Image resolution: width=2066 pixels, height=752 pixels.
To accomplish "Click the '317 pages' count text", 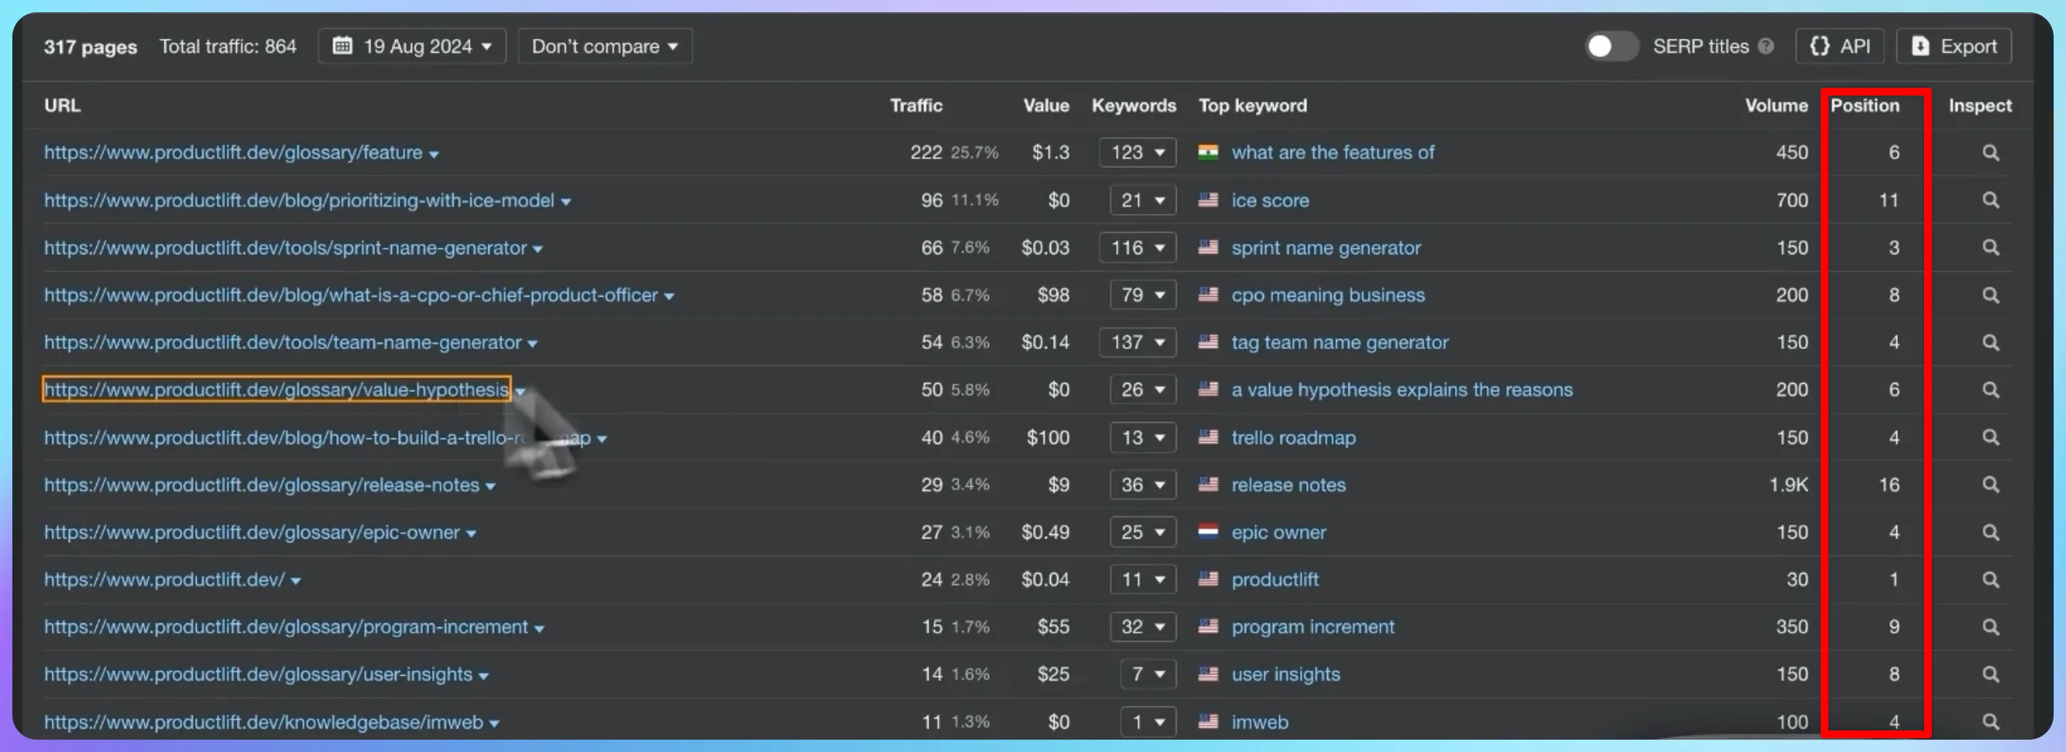I will coord(89,46).
